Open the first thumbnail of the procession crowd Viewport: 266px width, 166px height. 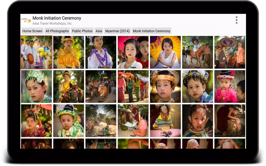(x=36, y=52)
